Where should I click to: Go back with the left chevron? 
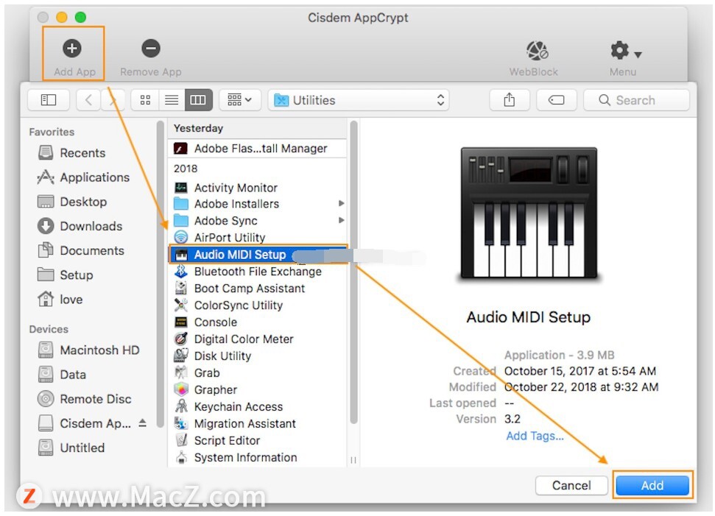click(88, 100)
